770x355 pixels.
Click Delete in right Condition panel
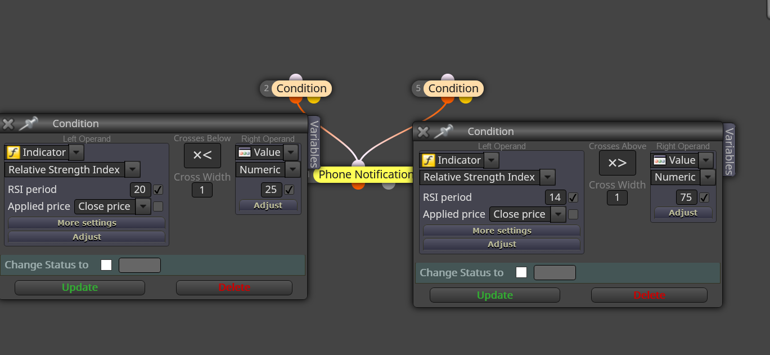pos(649,295)
